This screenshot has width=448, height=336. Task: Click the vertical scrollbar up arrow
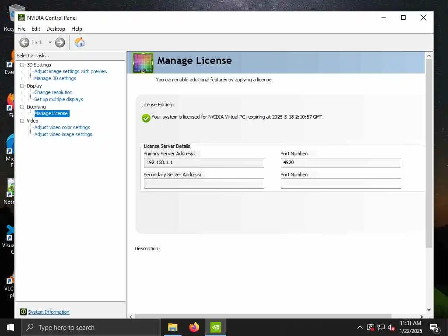tap(429, 56)
